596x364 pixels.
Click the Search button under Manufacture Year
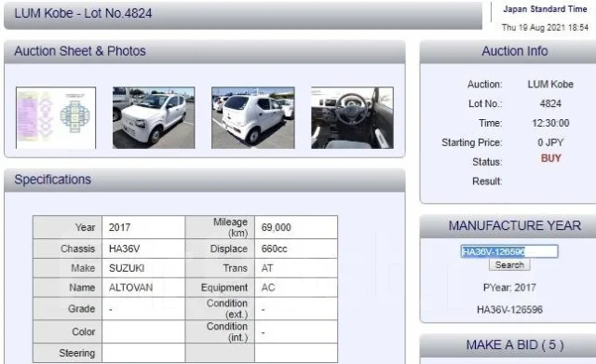[509, 264]
